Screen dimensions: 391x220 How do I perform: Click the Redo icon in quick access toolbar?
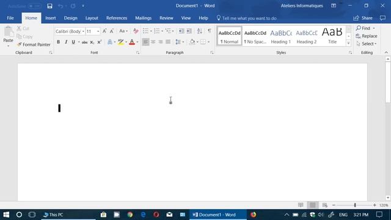73,5
